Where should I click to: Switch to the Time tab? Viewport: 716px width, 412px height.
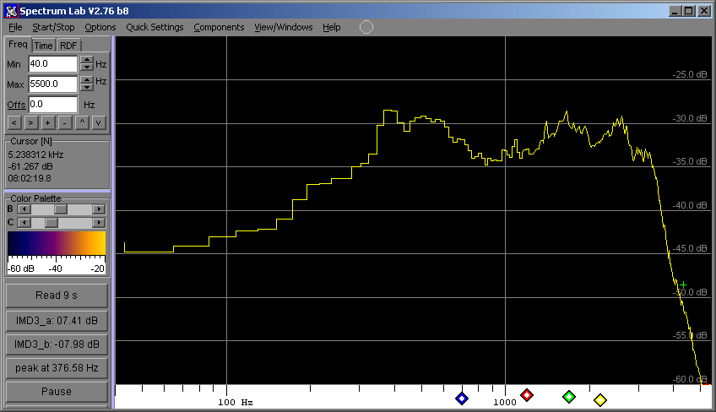click(44, 46)
